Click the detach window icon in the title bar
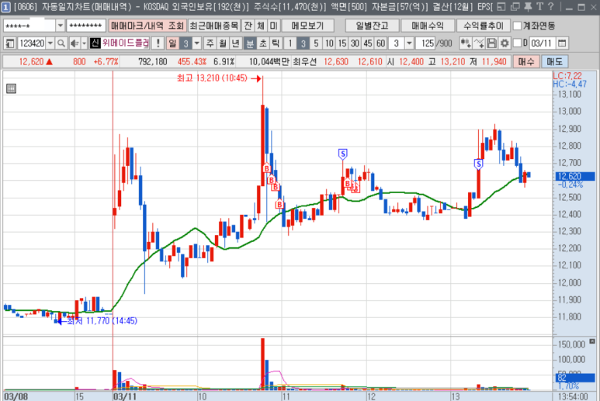This screenshot has height=401, width=600. [x=515, y=6]
